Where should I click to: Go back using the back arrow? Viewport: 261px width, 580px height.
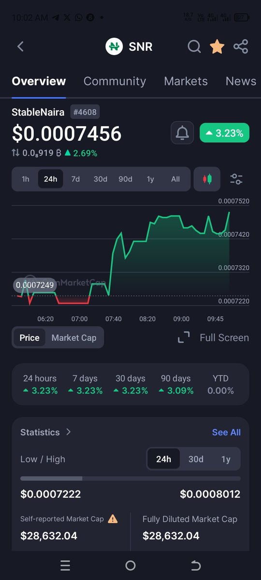tap(20, 46)
